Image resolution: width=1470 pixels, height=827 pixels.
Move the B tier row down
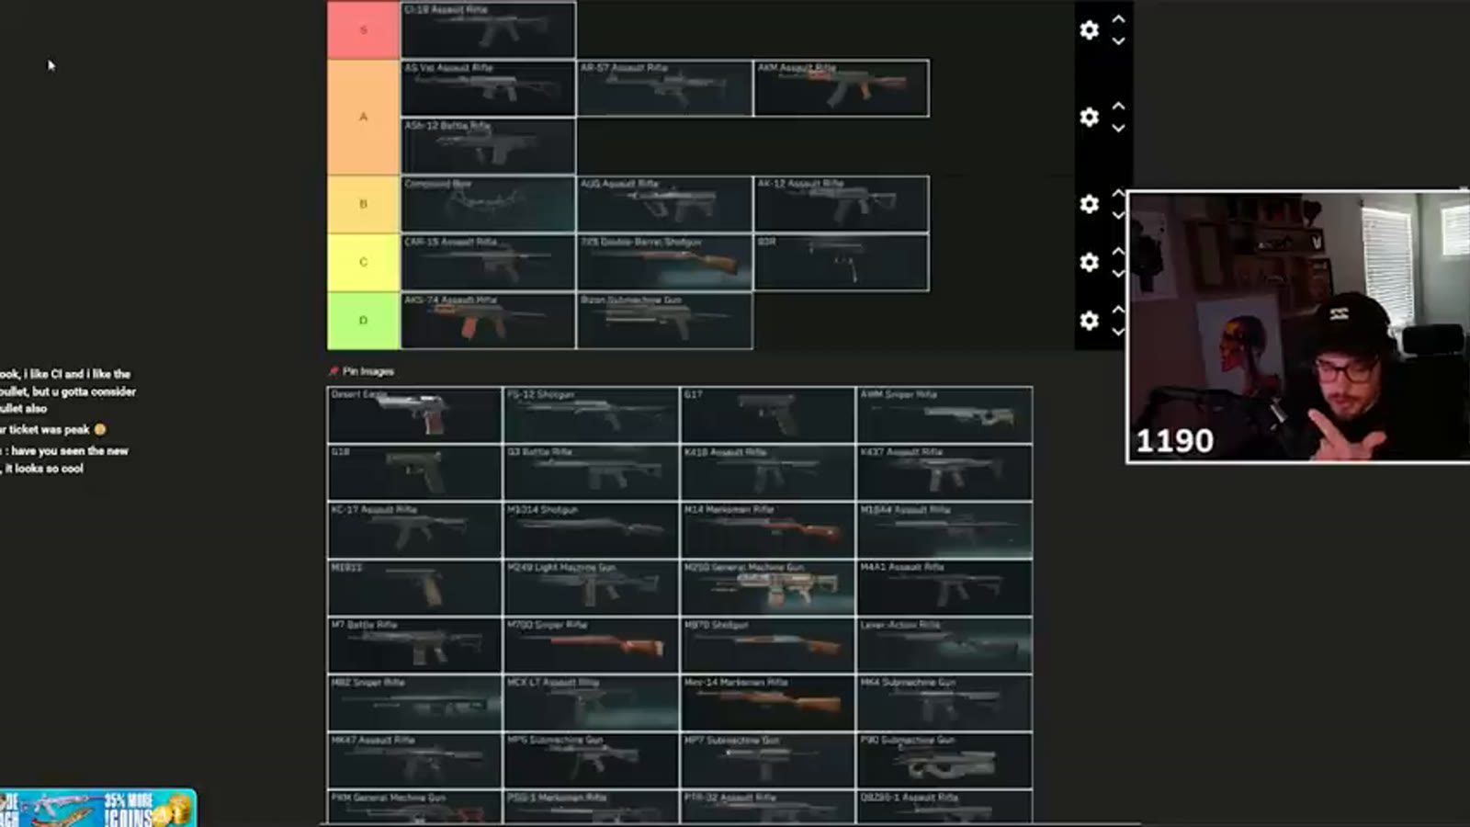(x=1118, y=215)
